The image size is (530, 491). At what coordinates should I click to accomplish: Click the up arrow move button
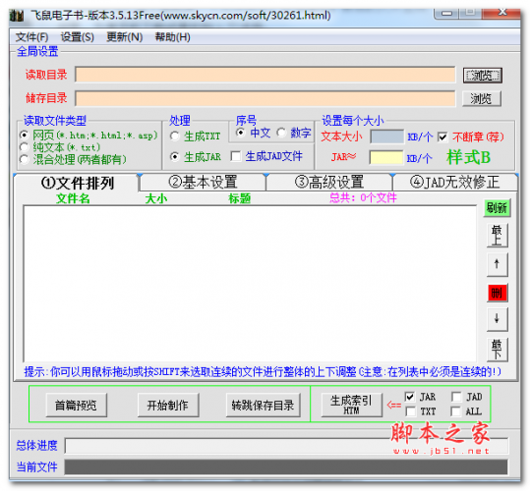(x=497, y=264)
